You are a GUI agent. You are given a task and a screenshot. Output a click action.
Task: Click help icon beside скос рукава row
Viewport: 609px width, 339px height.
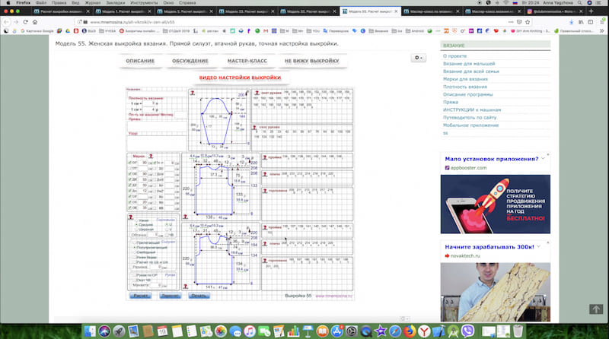coord(255,127)
